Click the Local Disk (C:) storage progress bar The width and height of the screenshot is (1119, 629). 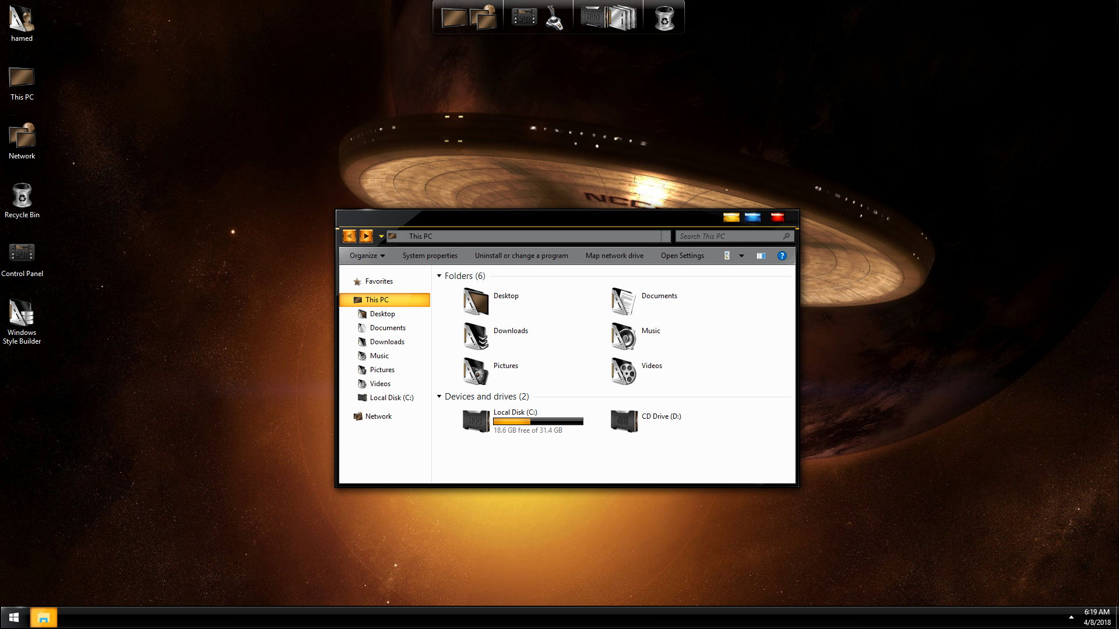click(x=538, y=421)
